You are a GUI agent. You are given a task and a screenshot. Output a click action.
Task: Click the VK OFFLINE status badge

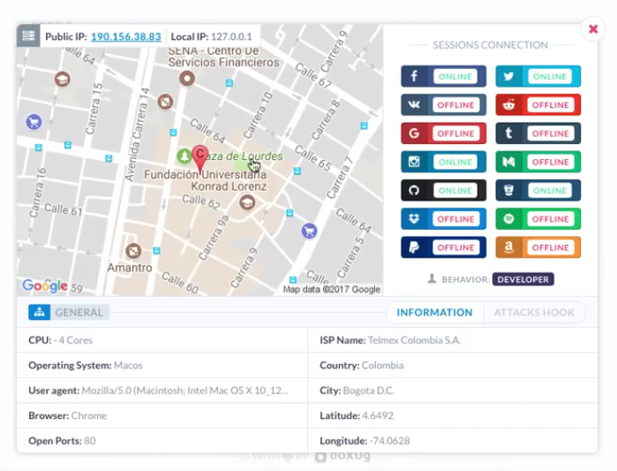[x=455, y=105]
